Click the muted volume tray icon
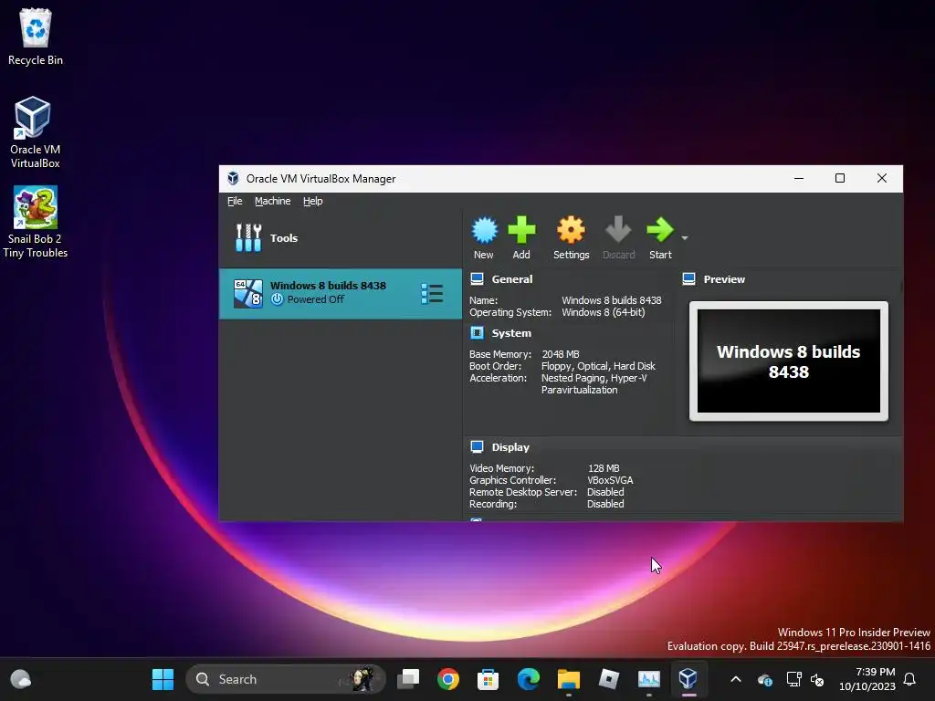The image size is (935, 701). pyautogui.click(x=817, y=679)
